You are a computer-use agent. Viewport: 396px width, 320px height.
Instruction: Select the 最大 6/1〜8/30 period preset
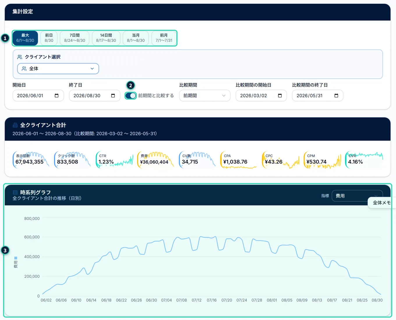[x=25, y=38]
